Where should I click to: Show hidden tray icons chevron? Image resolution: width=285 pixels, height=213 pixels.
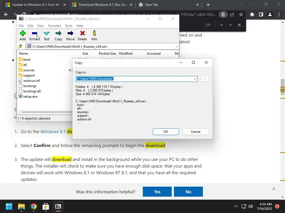click(x=236, y=206)
